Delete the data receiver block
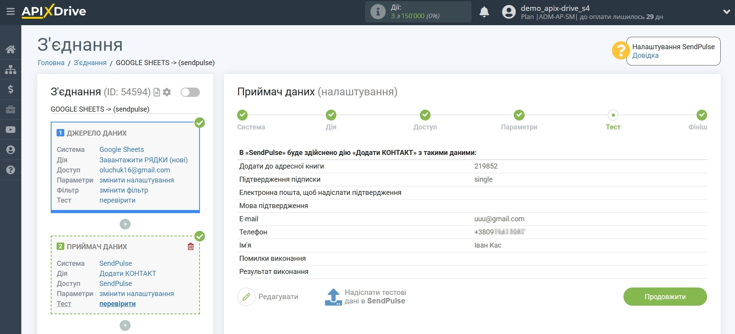This screenshot has height=334, width=735. 191,246
